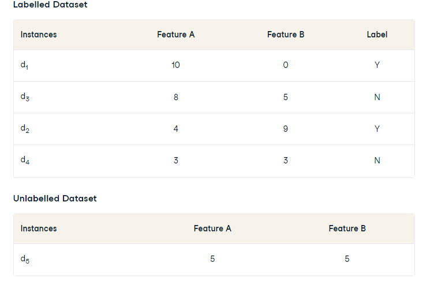Viewport: 434px width, 282px height.
Task: Select instance d2 in the labelled table
Action: [25, 129]
